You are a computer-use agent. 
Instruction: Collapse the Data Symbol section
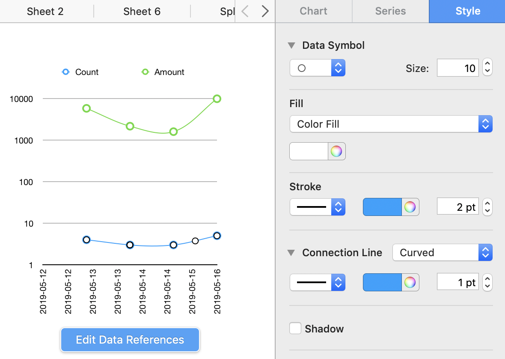tap(292, 45)
